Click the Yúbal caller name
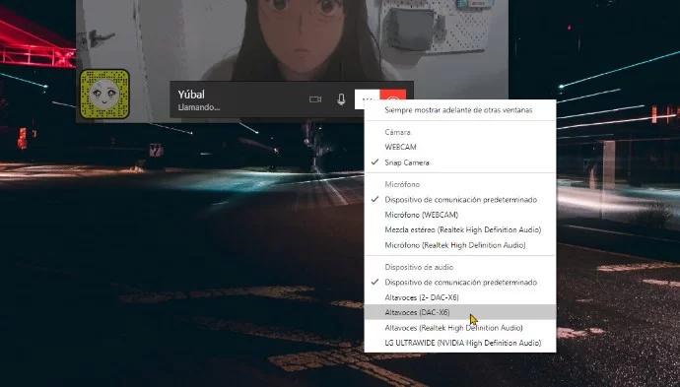 pos(191,95)
